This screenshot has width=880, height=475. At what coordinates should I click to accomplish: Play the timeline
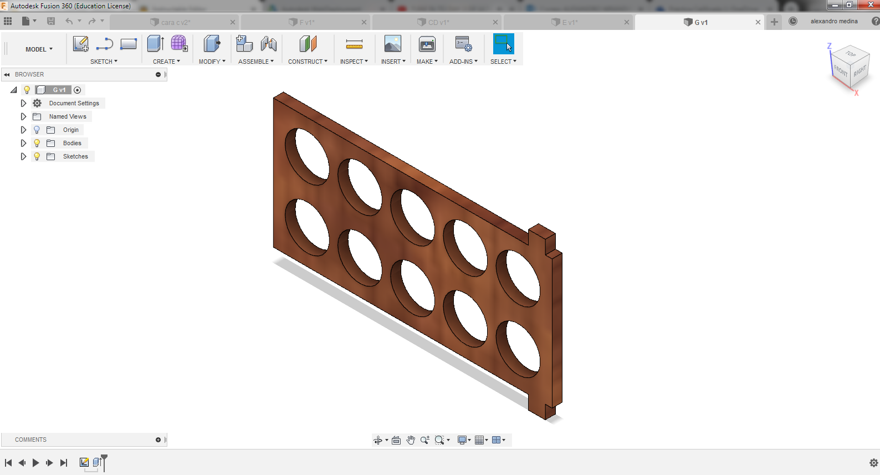tap(35, 463)
